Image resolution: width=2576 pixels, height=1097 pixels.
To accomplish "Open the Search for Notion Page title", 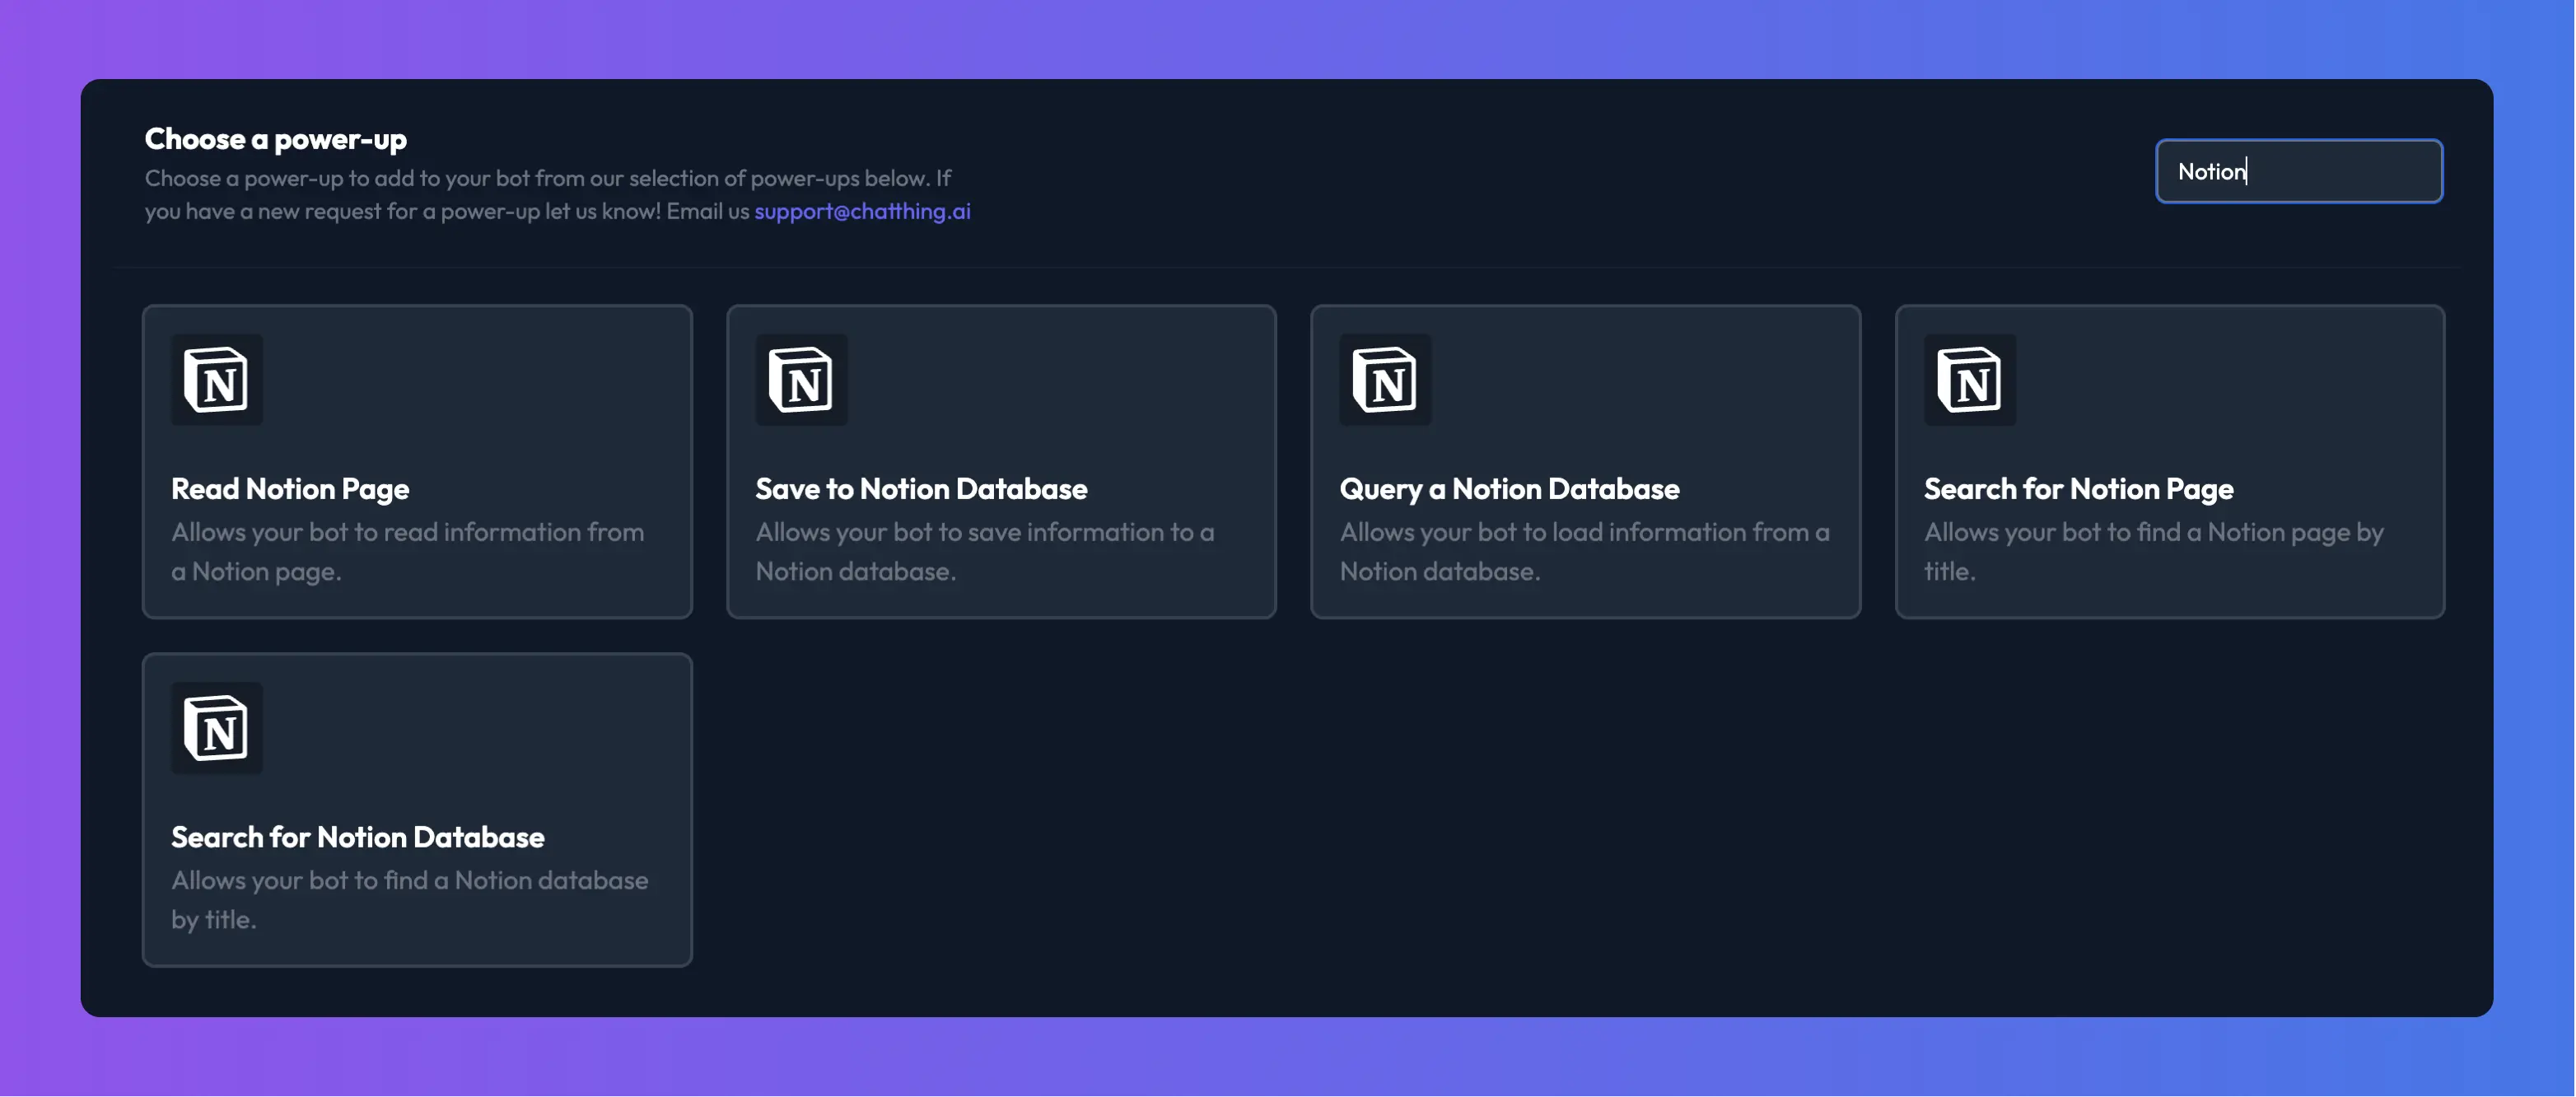I will coord(2078,489).
